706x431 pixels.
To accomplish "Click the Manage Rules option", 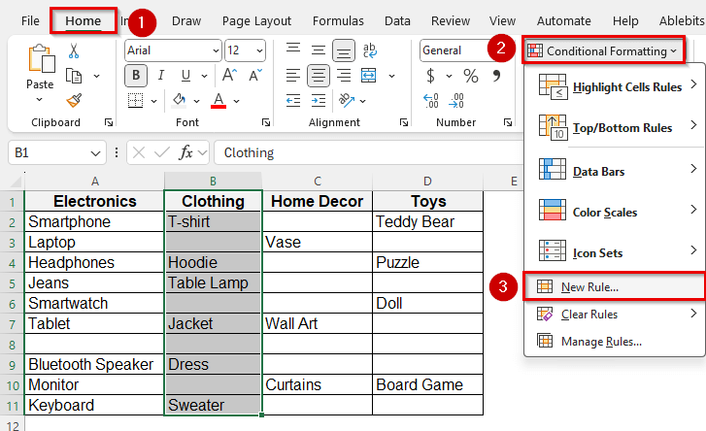I will click(x=600, y=341).
